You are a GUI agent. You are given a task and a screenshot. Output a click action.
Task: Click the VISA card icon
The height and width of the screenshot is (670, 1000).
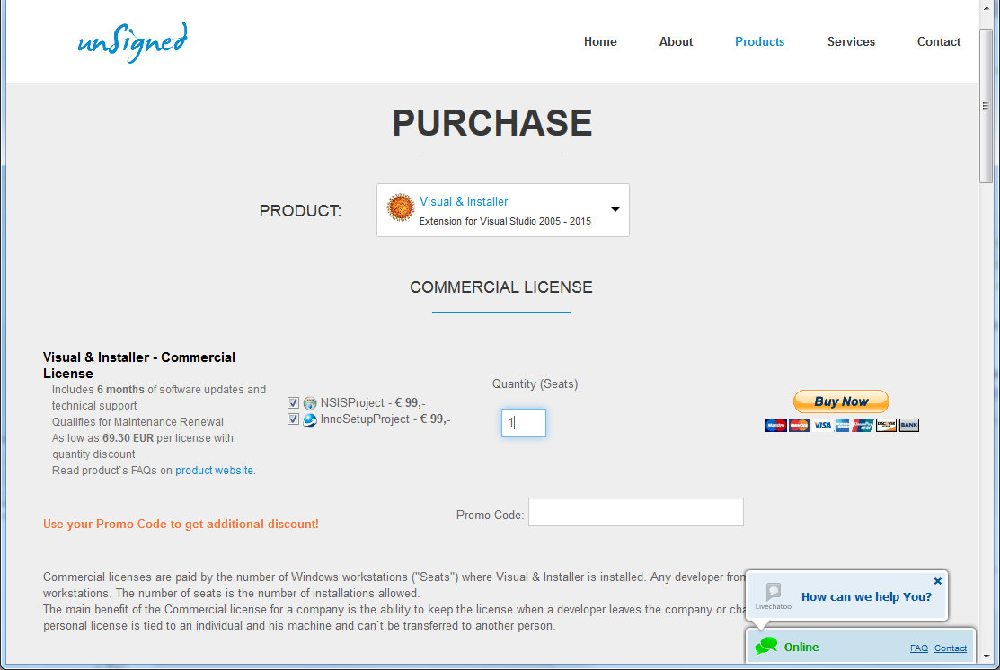(x=821, y=425)
